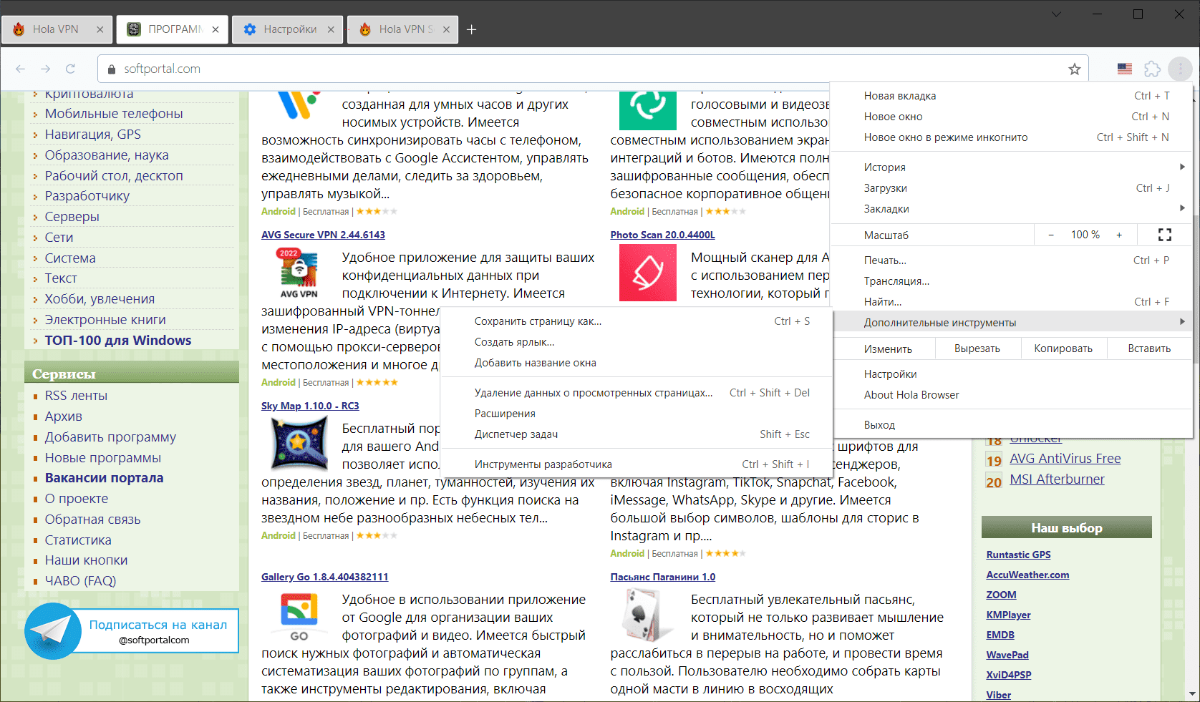Reload the page with refresh icon
1200x702 pixels.
pos(70,69)
